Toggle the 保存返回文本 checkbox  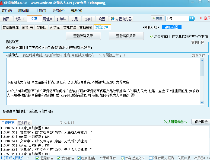[x=123, y=158]
